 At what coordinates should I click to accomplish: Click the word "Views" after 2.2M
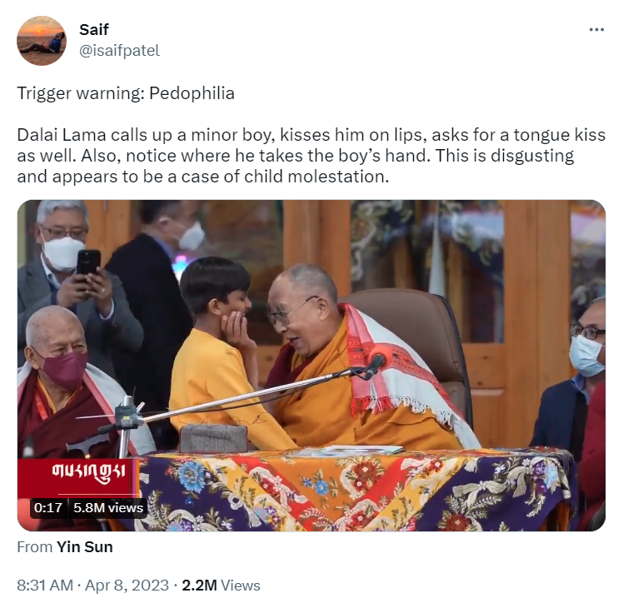click(x=241, y=586)
